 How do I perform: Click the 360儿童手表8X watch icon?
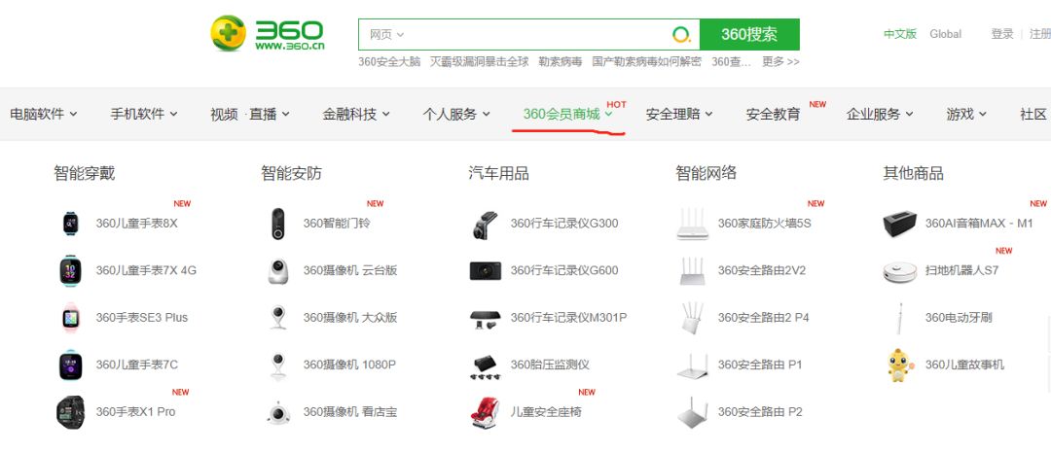[70, 223]
